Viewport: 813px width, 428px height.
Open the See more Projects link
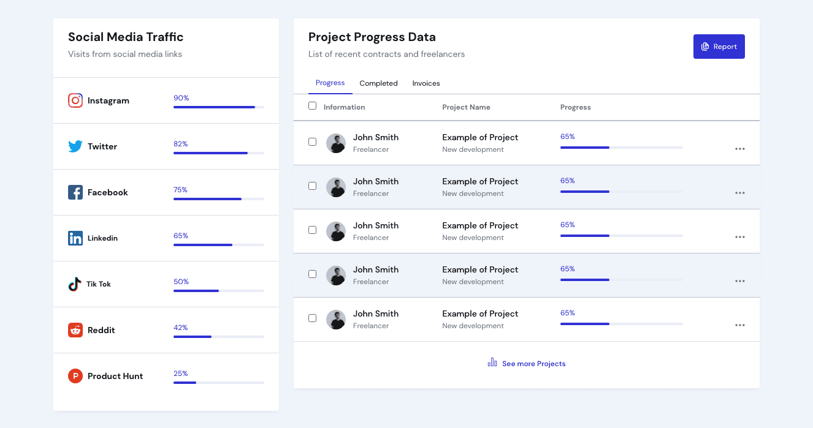[x=533, y=364]
